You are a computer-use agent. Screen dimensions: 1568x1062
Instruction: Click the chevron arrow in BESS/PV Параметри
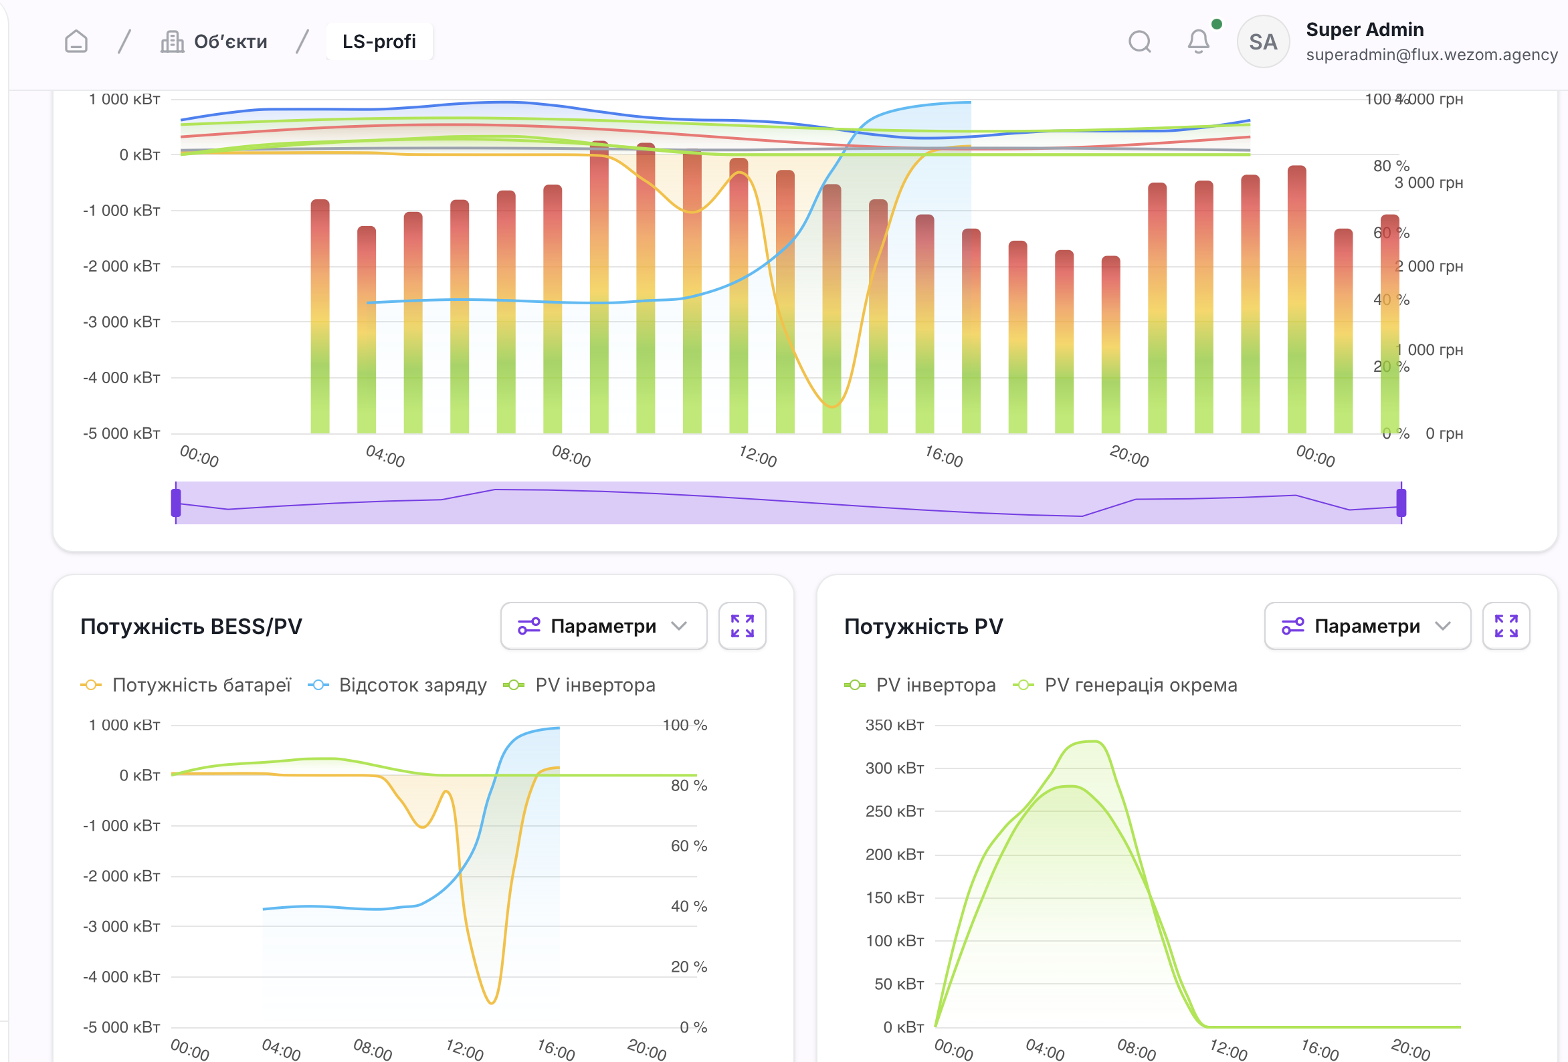680,626
